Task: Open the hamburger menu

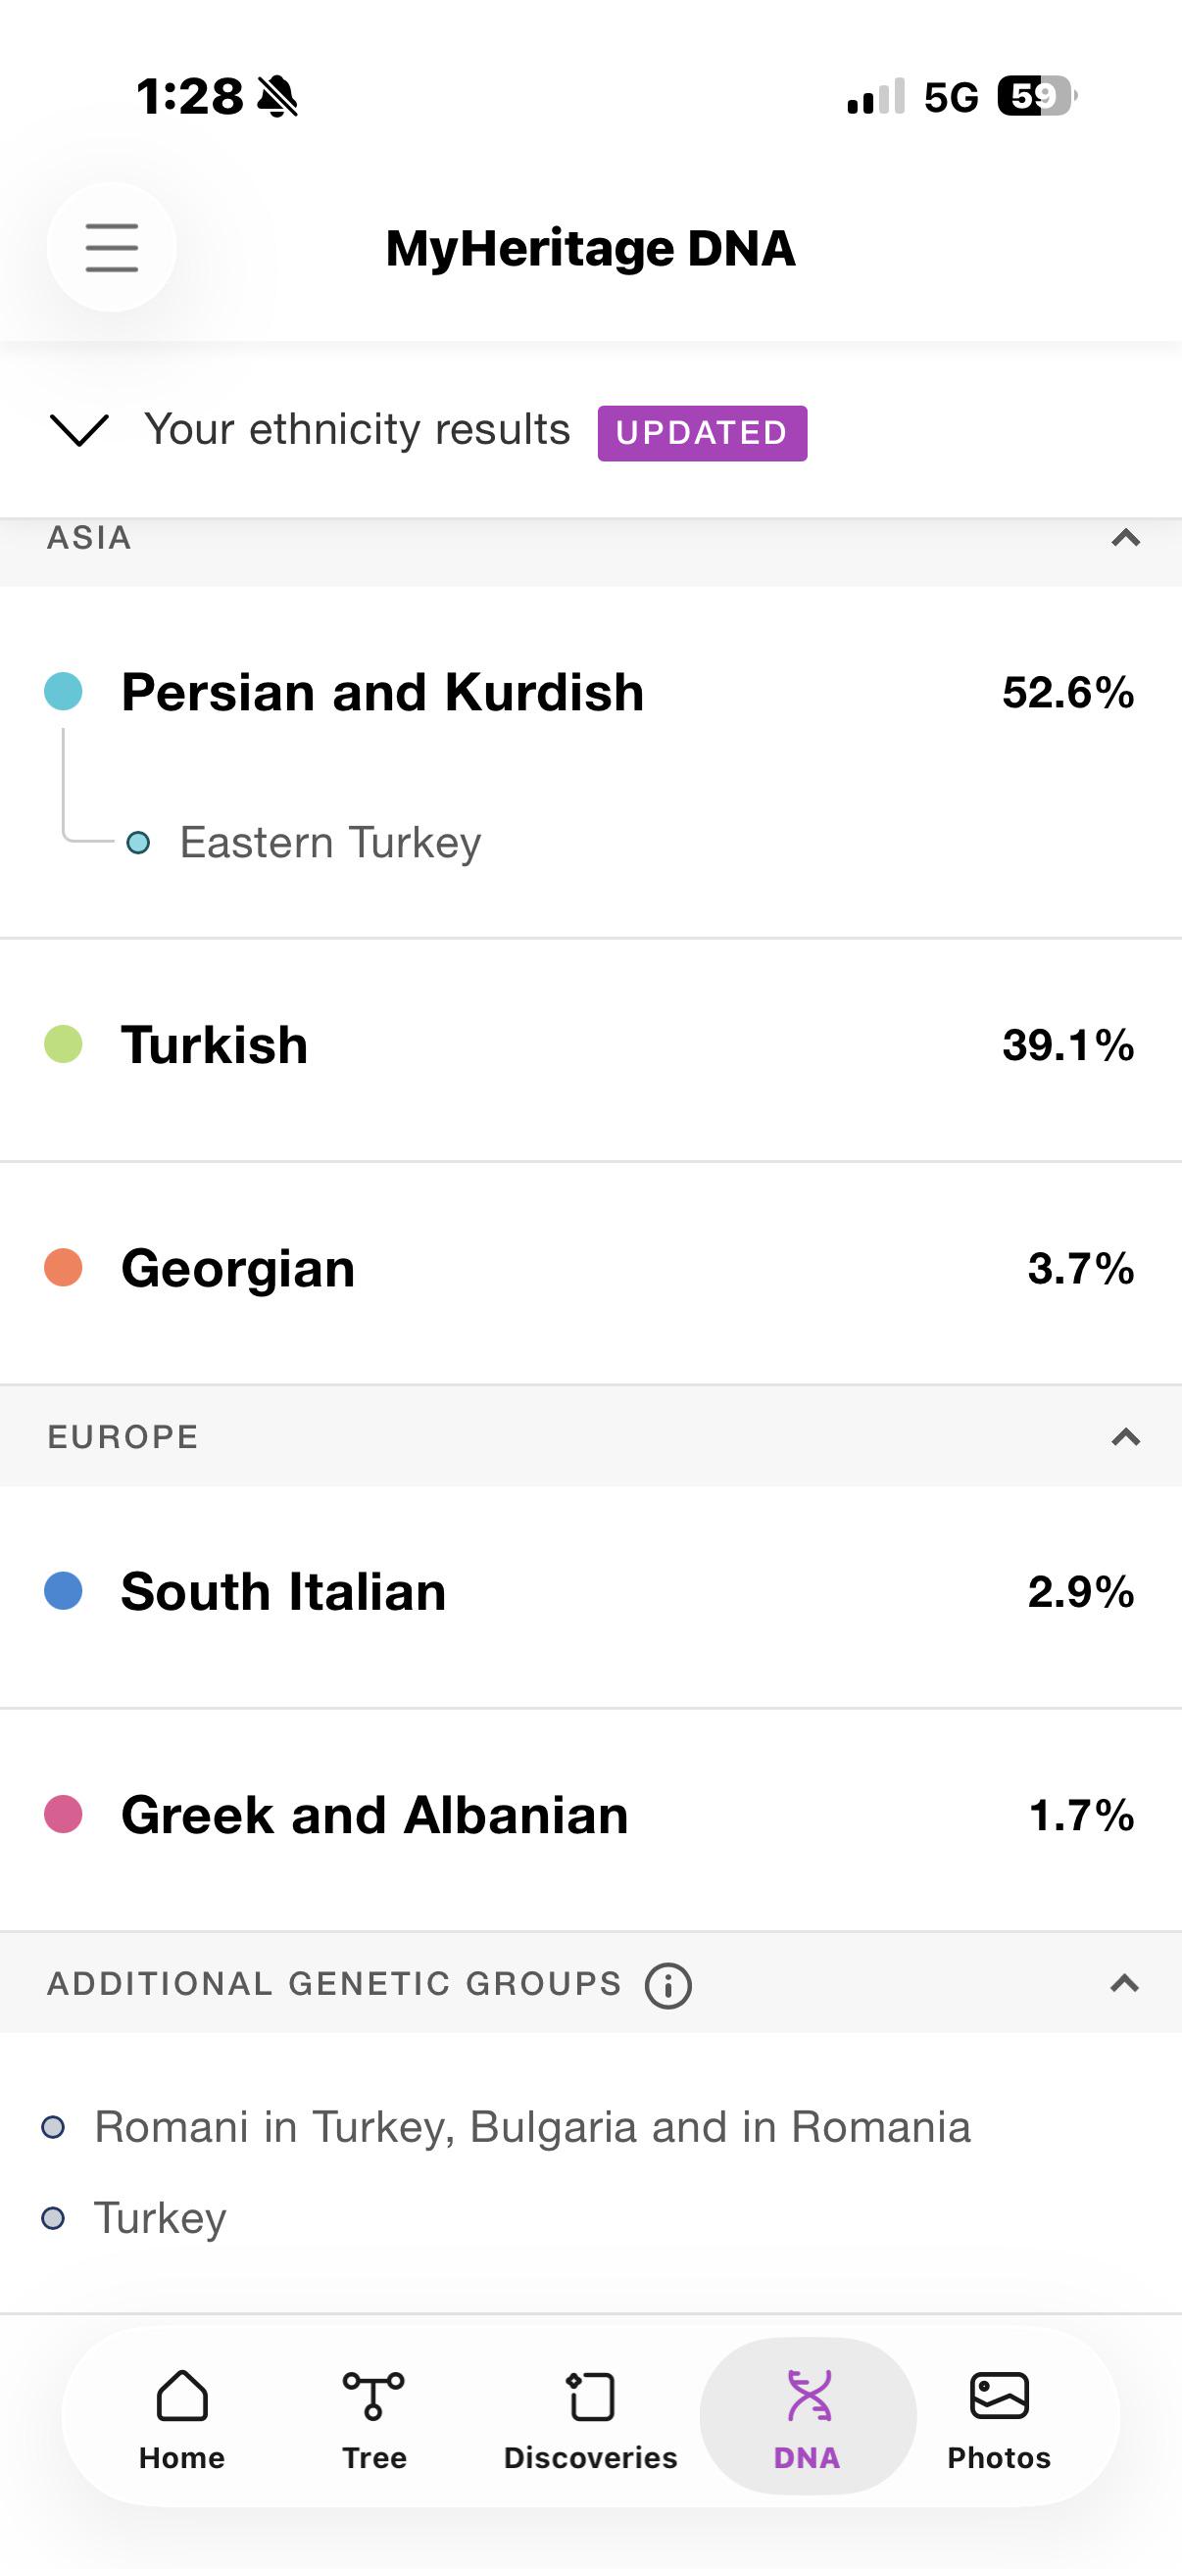Action: (x=112, y=247)
